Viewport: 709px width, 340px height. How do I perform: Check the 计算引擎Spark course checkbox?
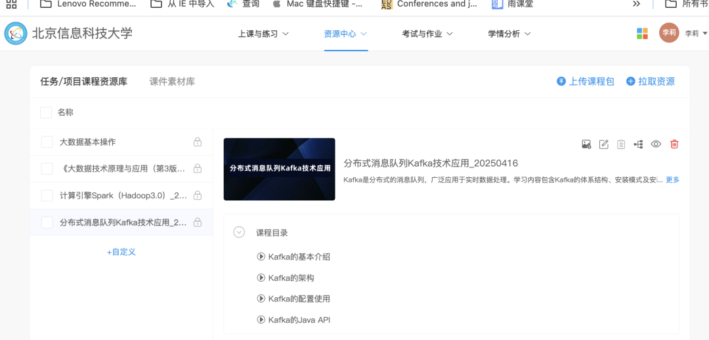(x=47, y=196)
